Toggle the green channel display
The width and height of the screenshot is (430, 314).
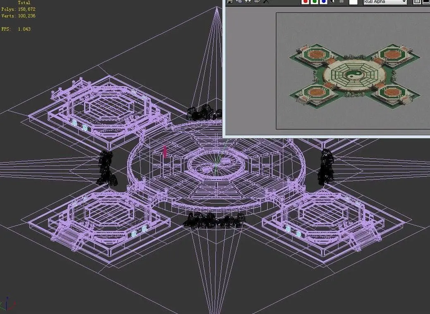point(315,1)
